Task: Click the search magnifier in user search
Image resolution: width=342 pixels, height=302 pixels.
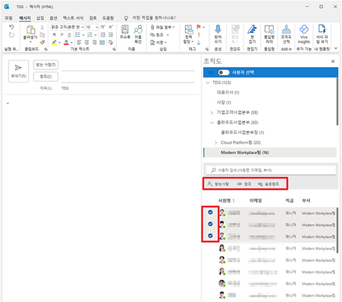Action: [213, 170]
